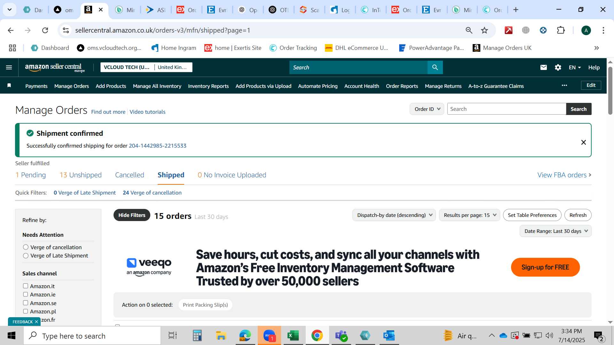Open Video tutorials link
Viewport: 614px width, 345px height.
pyautogui.click(x=147, y=112)
